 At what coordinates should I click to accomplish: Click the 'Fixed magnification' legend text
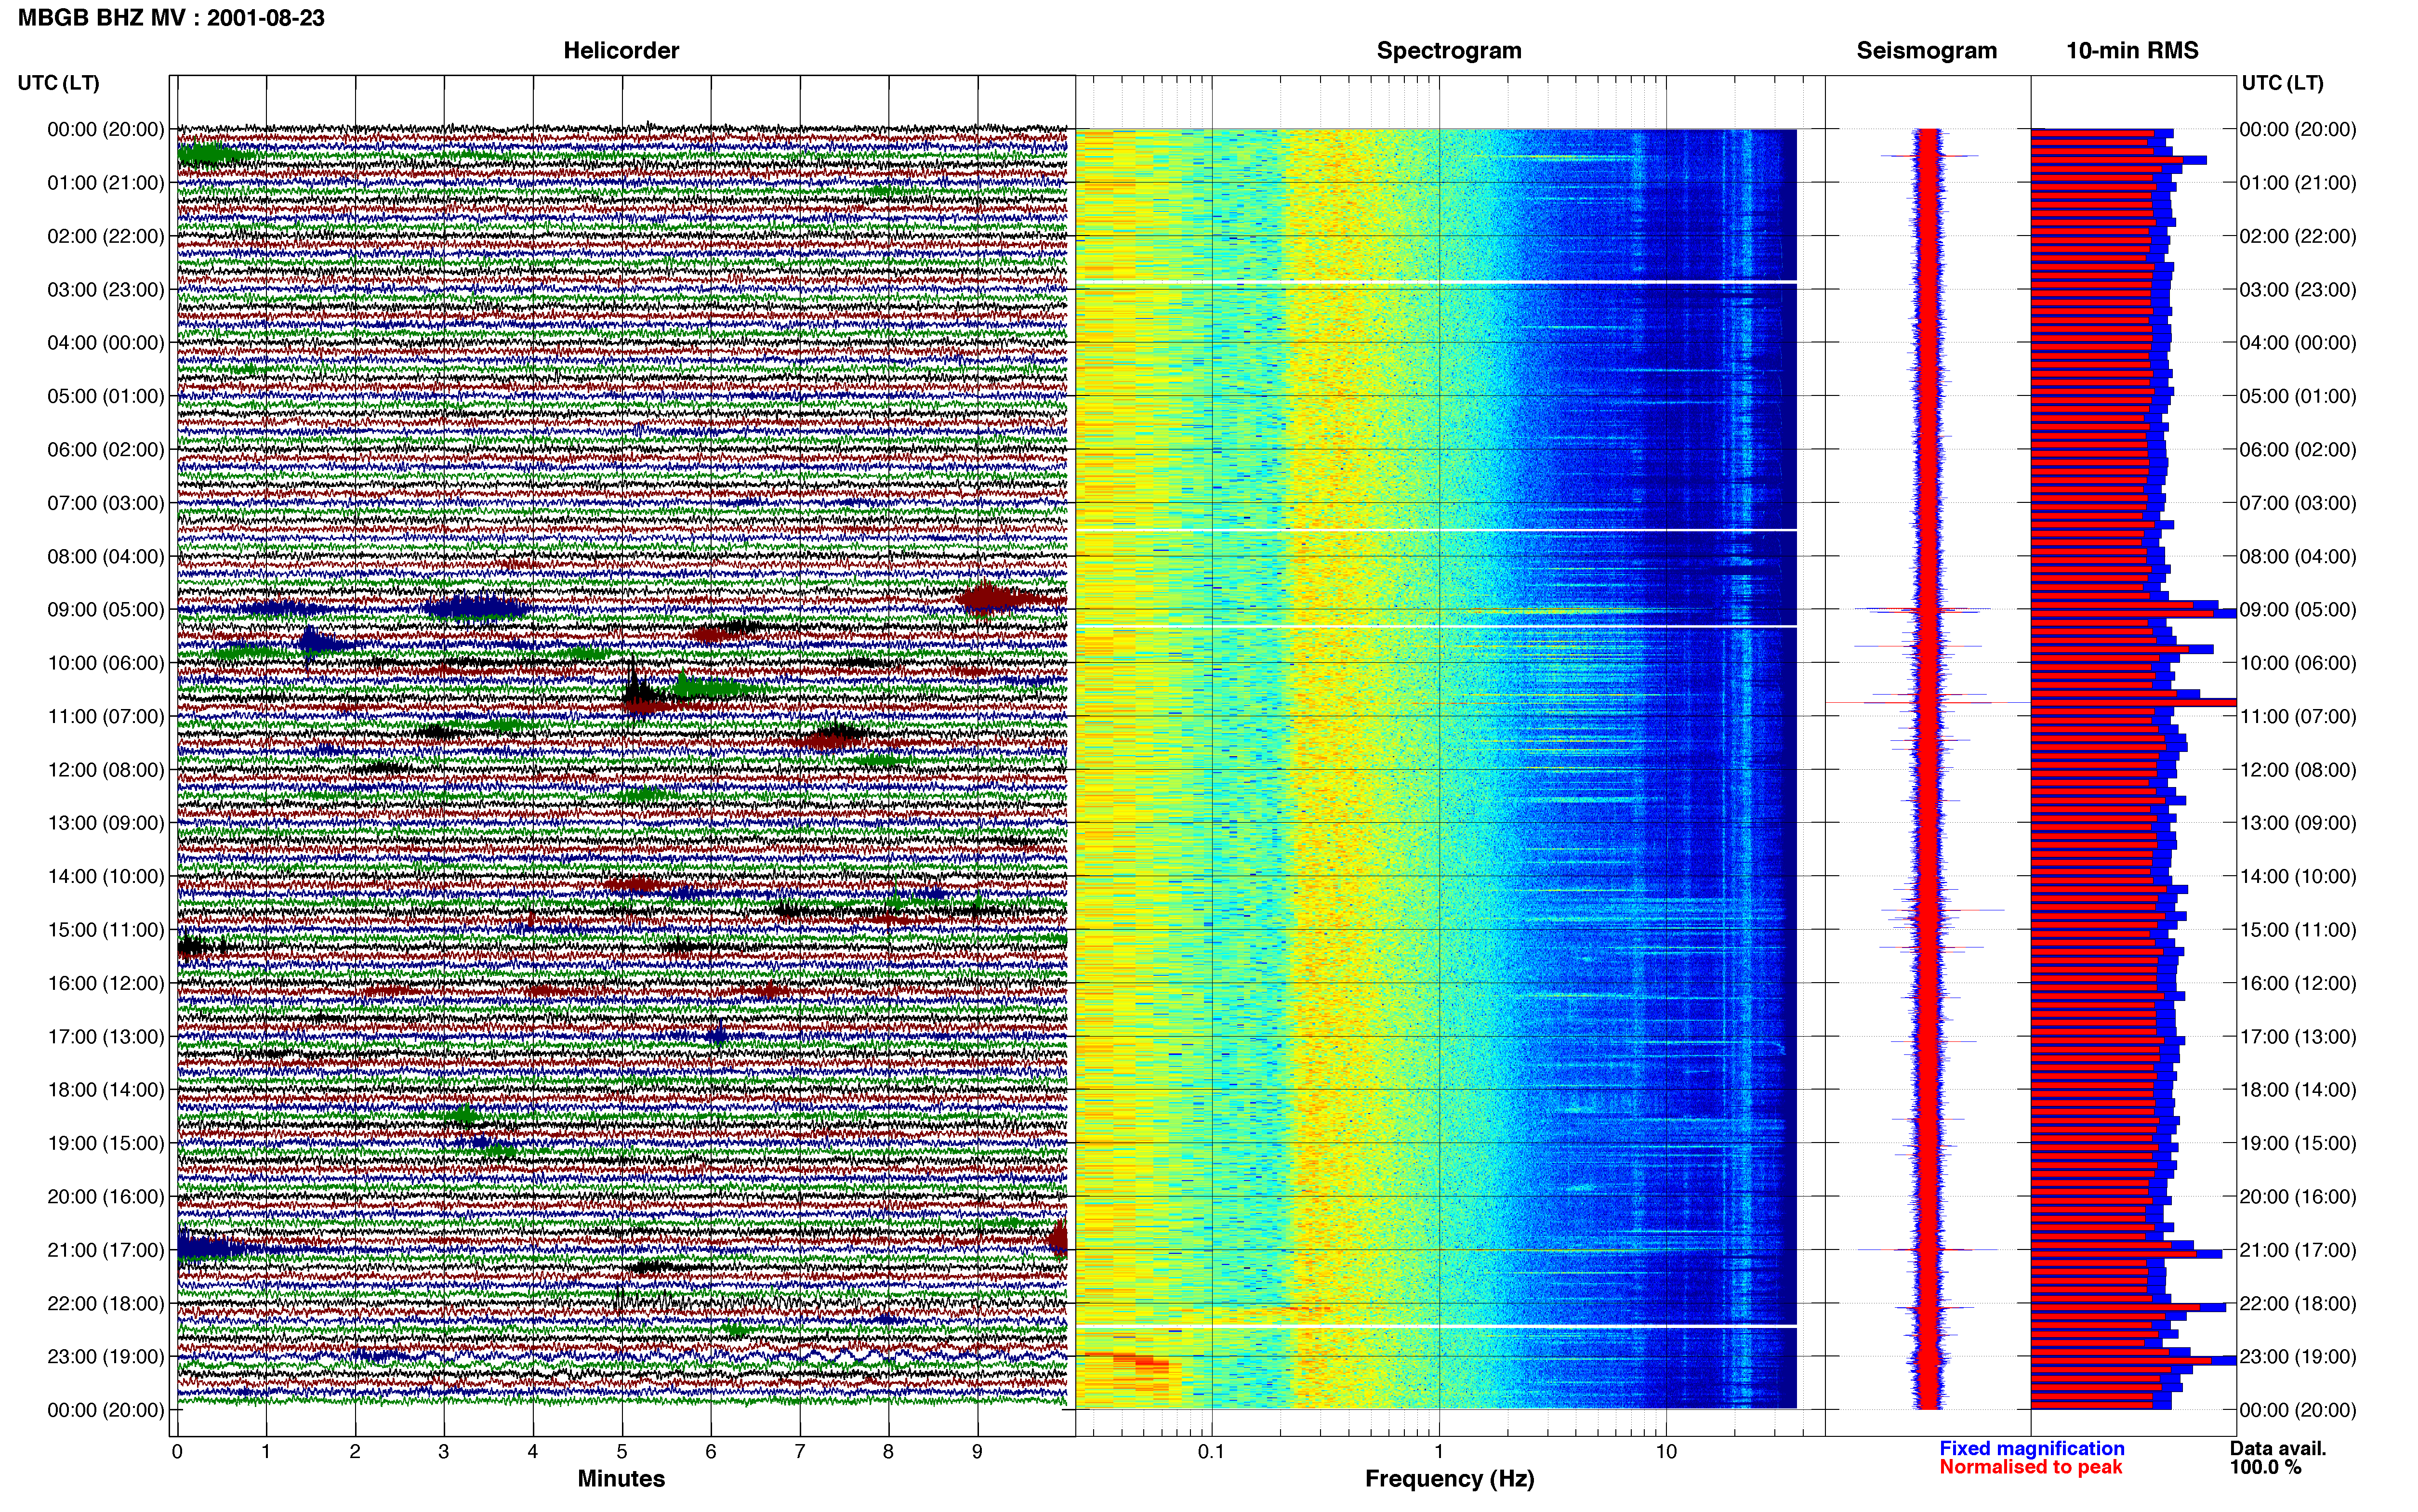click(x=2032, y=1448)
